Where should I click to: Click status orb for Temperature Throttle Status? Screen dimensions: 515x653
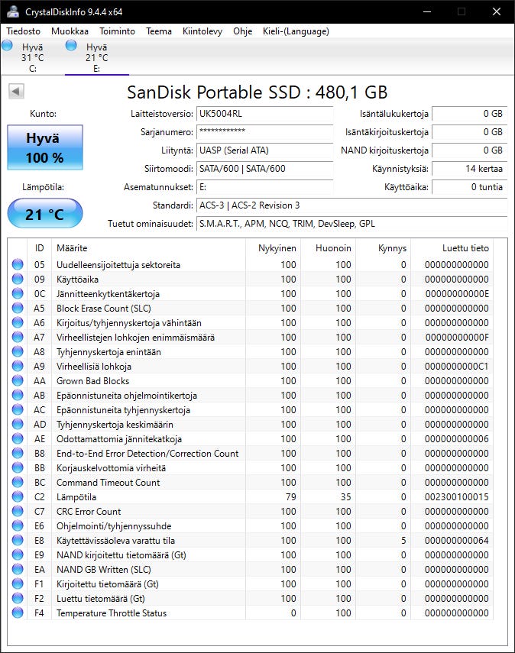pos(18,613)
